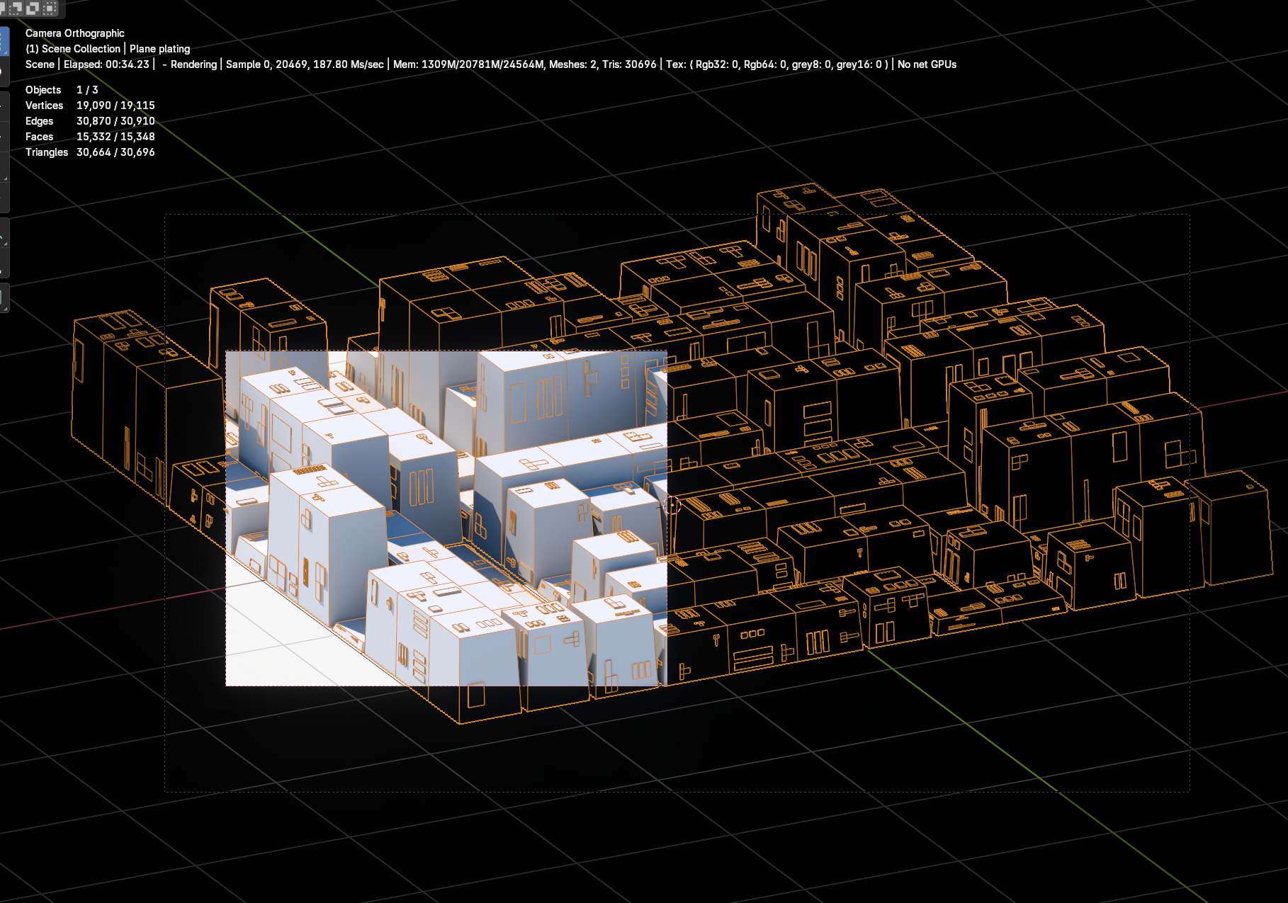Click the 'Tex:' texture counts readout

click(776, 64)
